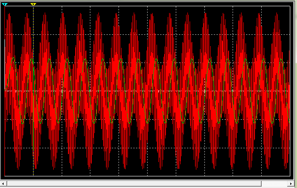This screenshot has width=297, height=188.
Task: Grab the horizontal scrollbar thumb
Action: point(133,184)
